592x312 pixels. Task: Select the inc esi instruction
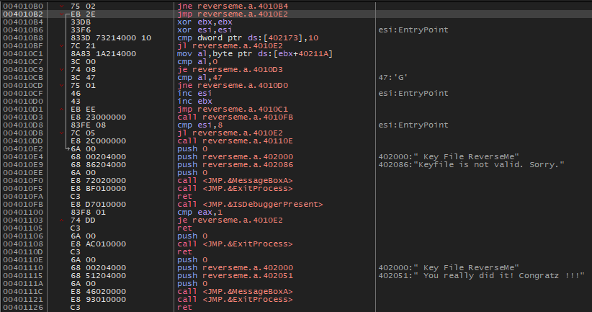[194, 93]
